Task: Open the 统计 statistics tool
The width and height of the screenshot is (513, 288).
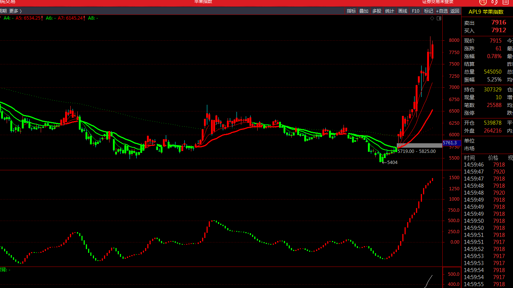Action: tap(390, 11)
